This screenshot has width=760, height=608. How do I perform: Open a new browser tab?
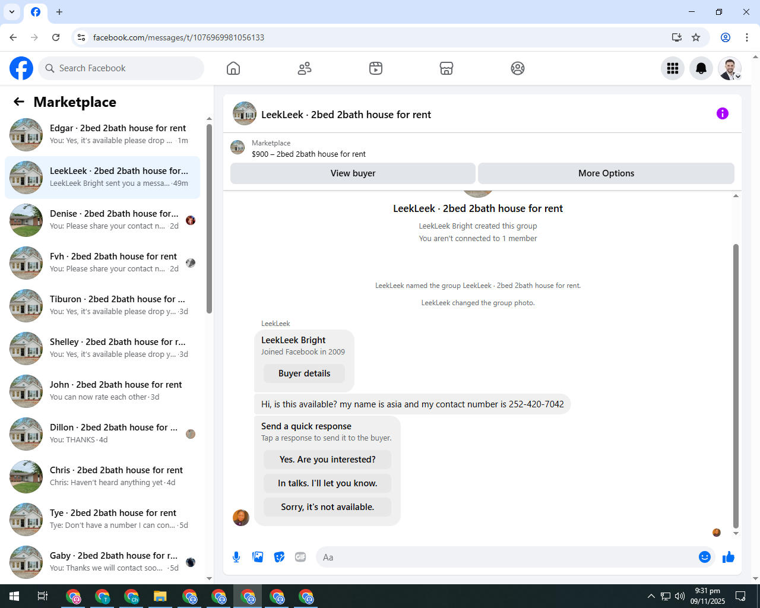tap(59, 12)
